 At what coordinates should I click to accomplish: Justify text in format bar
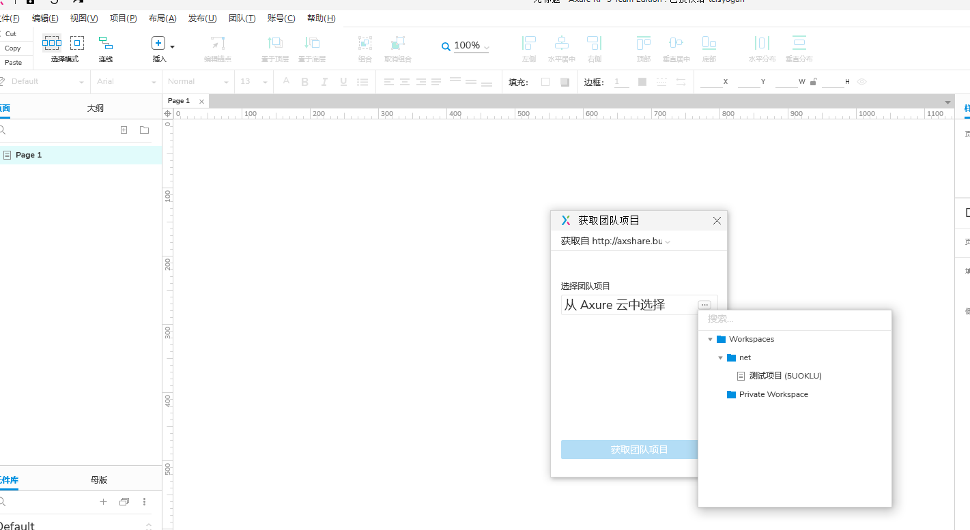point(436,82)
